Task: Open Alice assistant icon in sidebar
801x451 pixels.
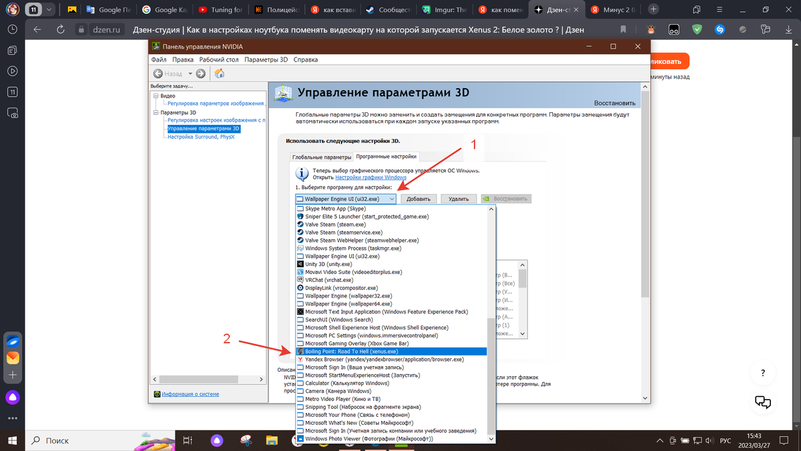Action: click(x=13, y=397)
